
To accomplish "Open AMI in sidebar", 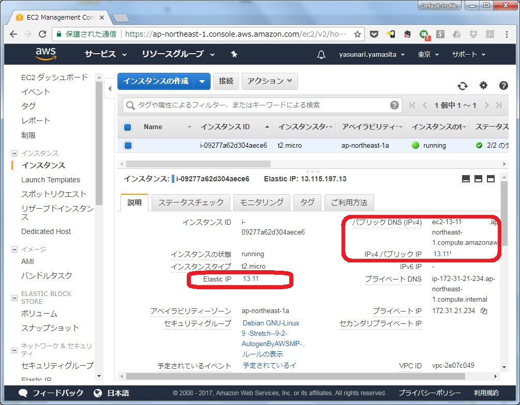I will 27,261.
